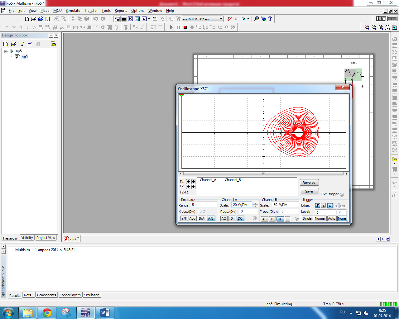Screen dimensions: 399x319
Task: Set trigger mode to None
Action: coord(342,219)
